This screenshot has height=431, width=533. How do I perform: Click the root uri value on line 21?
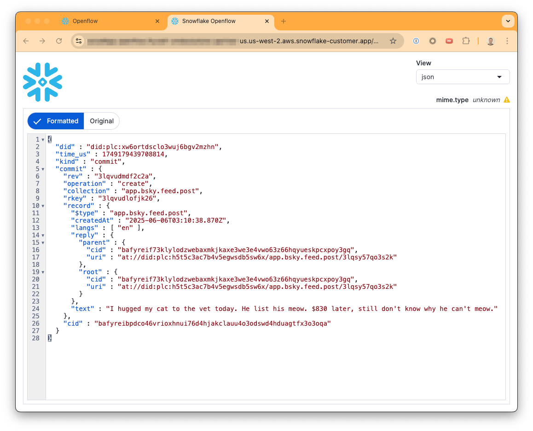[257, 287]
